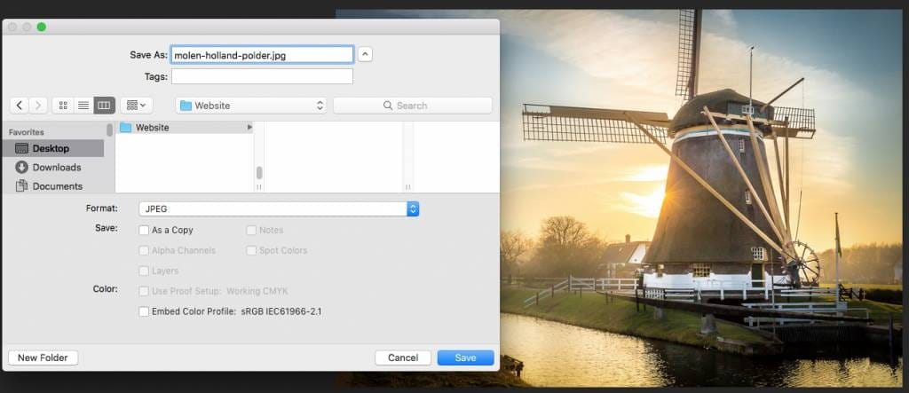Click the Search field
The width and height of the screenshot is (909, 393).
pyautogui.click(x=412, y=106)
